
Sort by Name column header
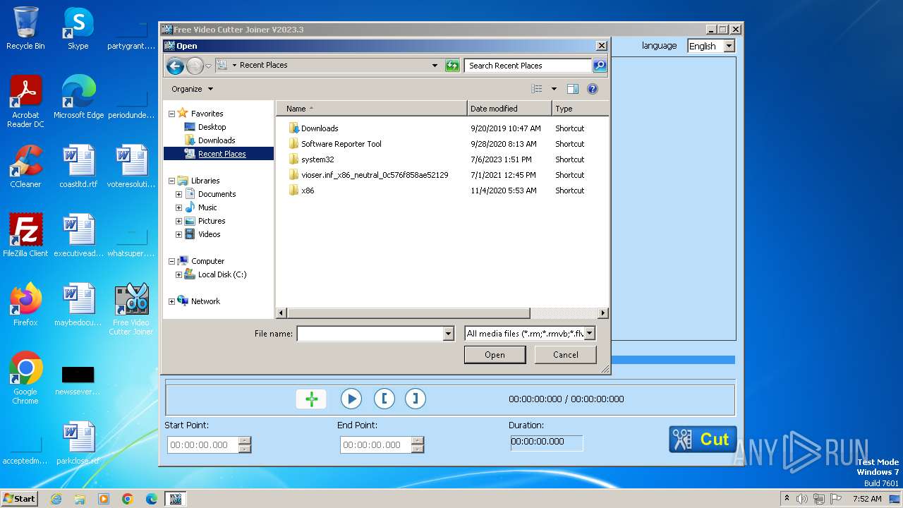[x=372, y=109]
